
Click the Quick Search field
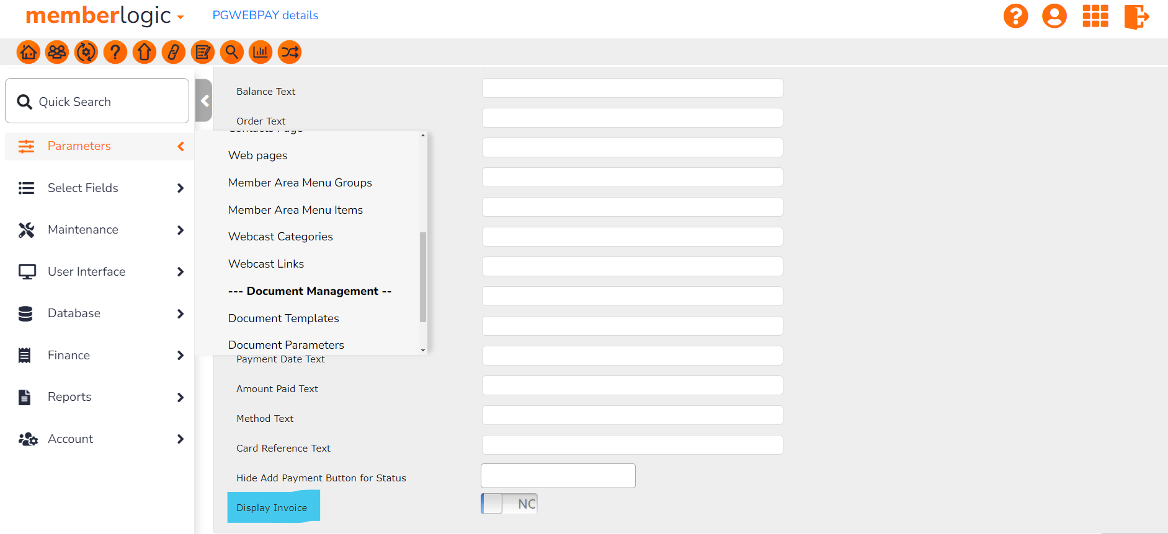(x=97, y=101)
